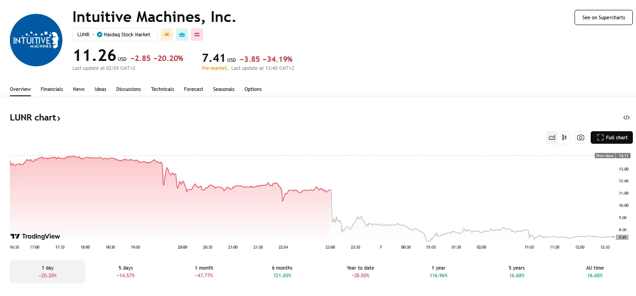Screen dimensions: 636x296
Task: Click the embed code icon
Action: (627, 118)
